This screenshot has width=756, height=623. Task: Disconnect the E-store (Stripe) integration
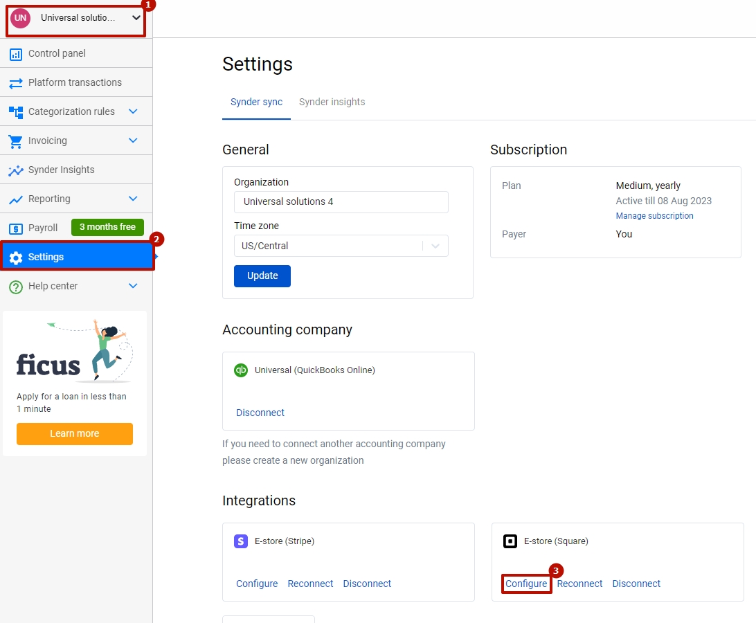coord(367,584)
